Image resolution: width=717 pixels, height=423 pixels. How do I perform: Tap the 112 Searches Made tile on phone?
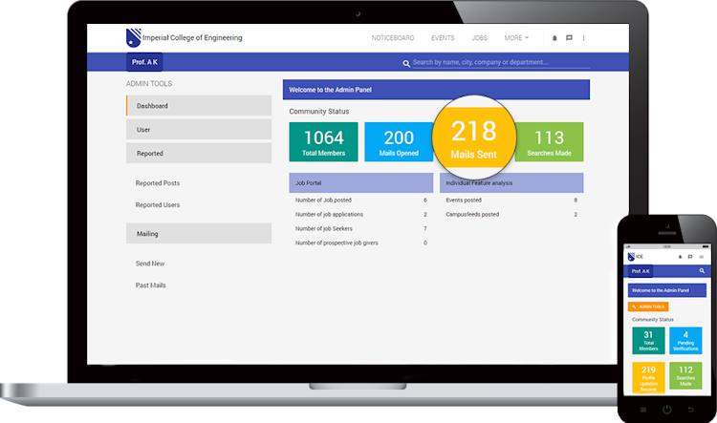(x=685, y=375)
